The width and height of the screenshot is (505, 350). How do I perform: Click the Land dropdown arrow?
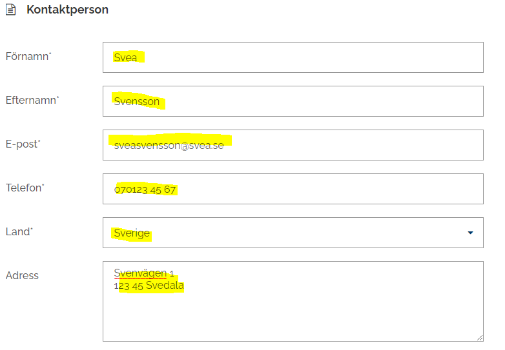click(x=470, y=233)
